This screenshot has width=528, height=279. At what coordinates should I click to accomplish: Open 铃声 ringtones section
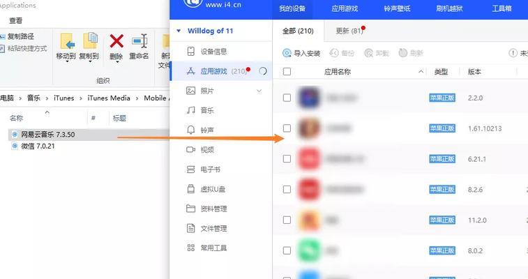(206, 130)
